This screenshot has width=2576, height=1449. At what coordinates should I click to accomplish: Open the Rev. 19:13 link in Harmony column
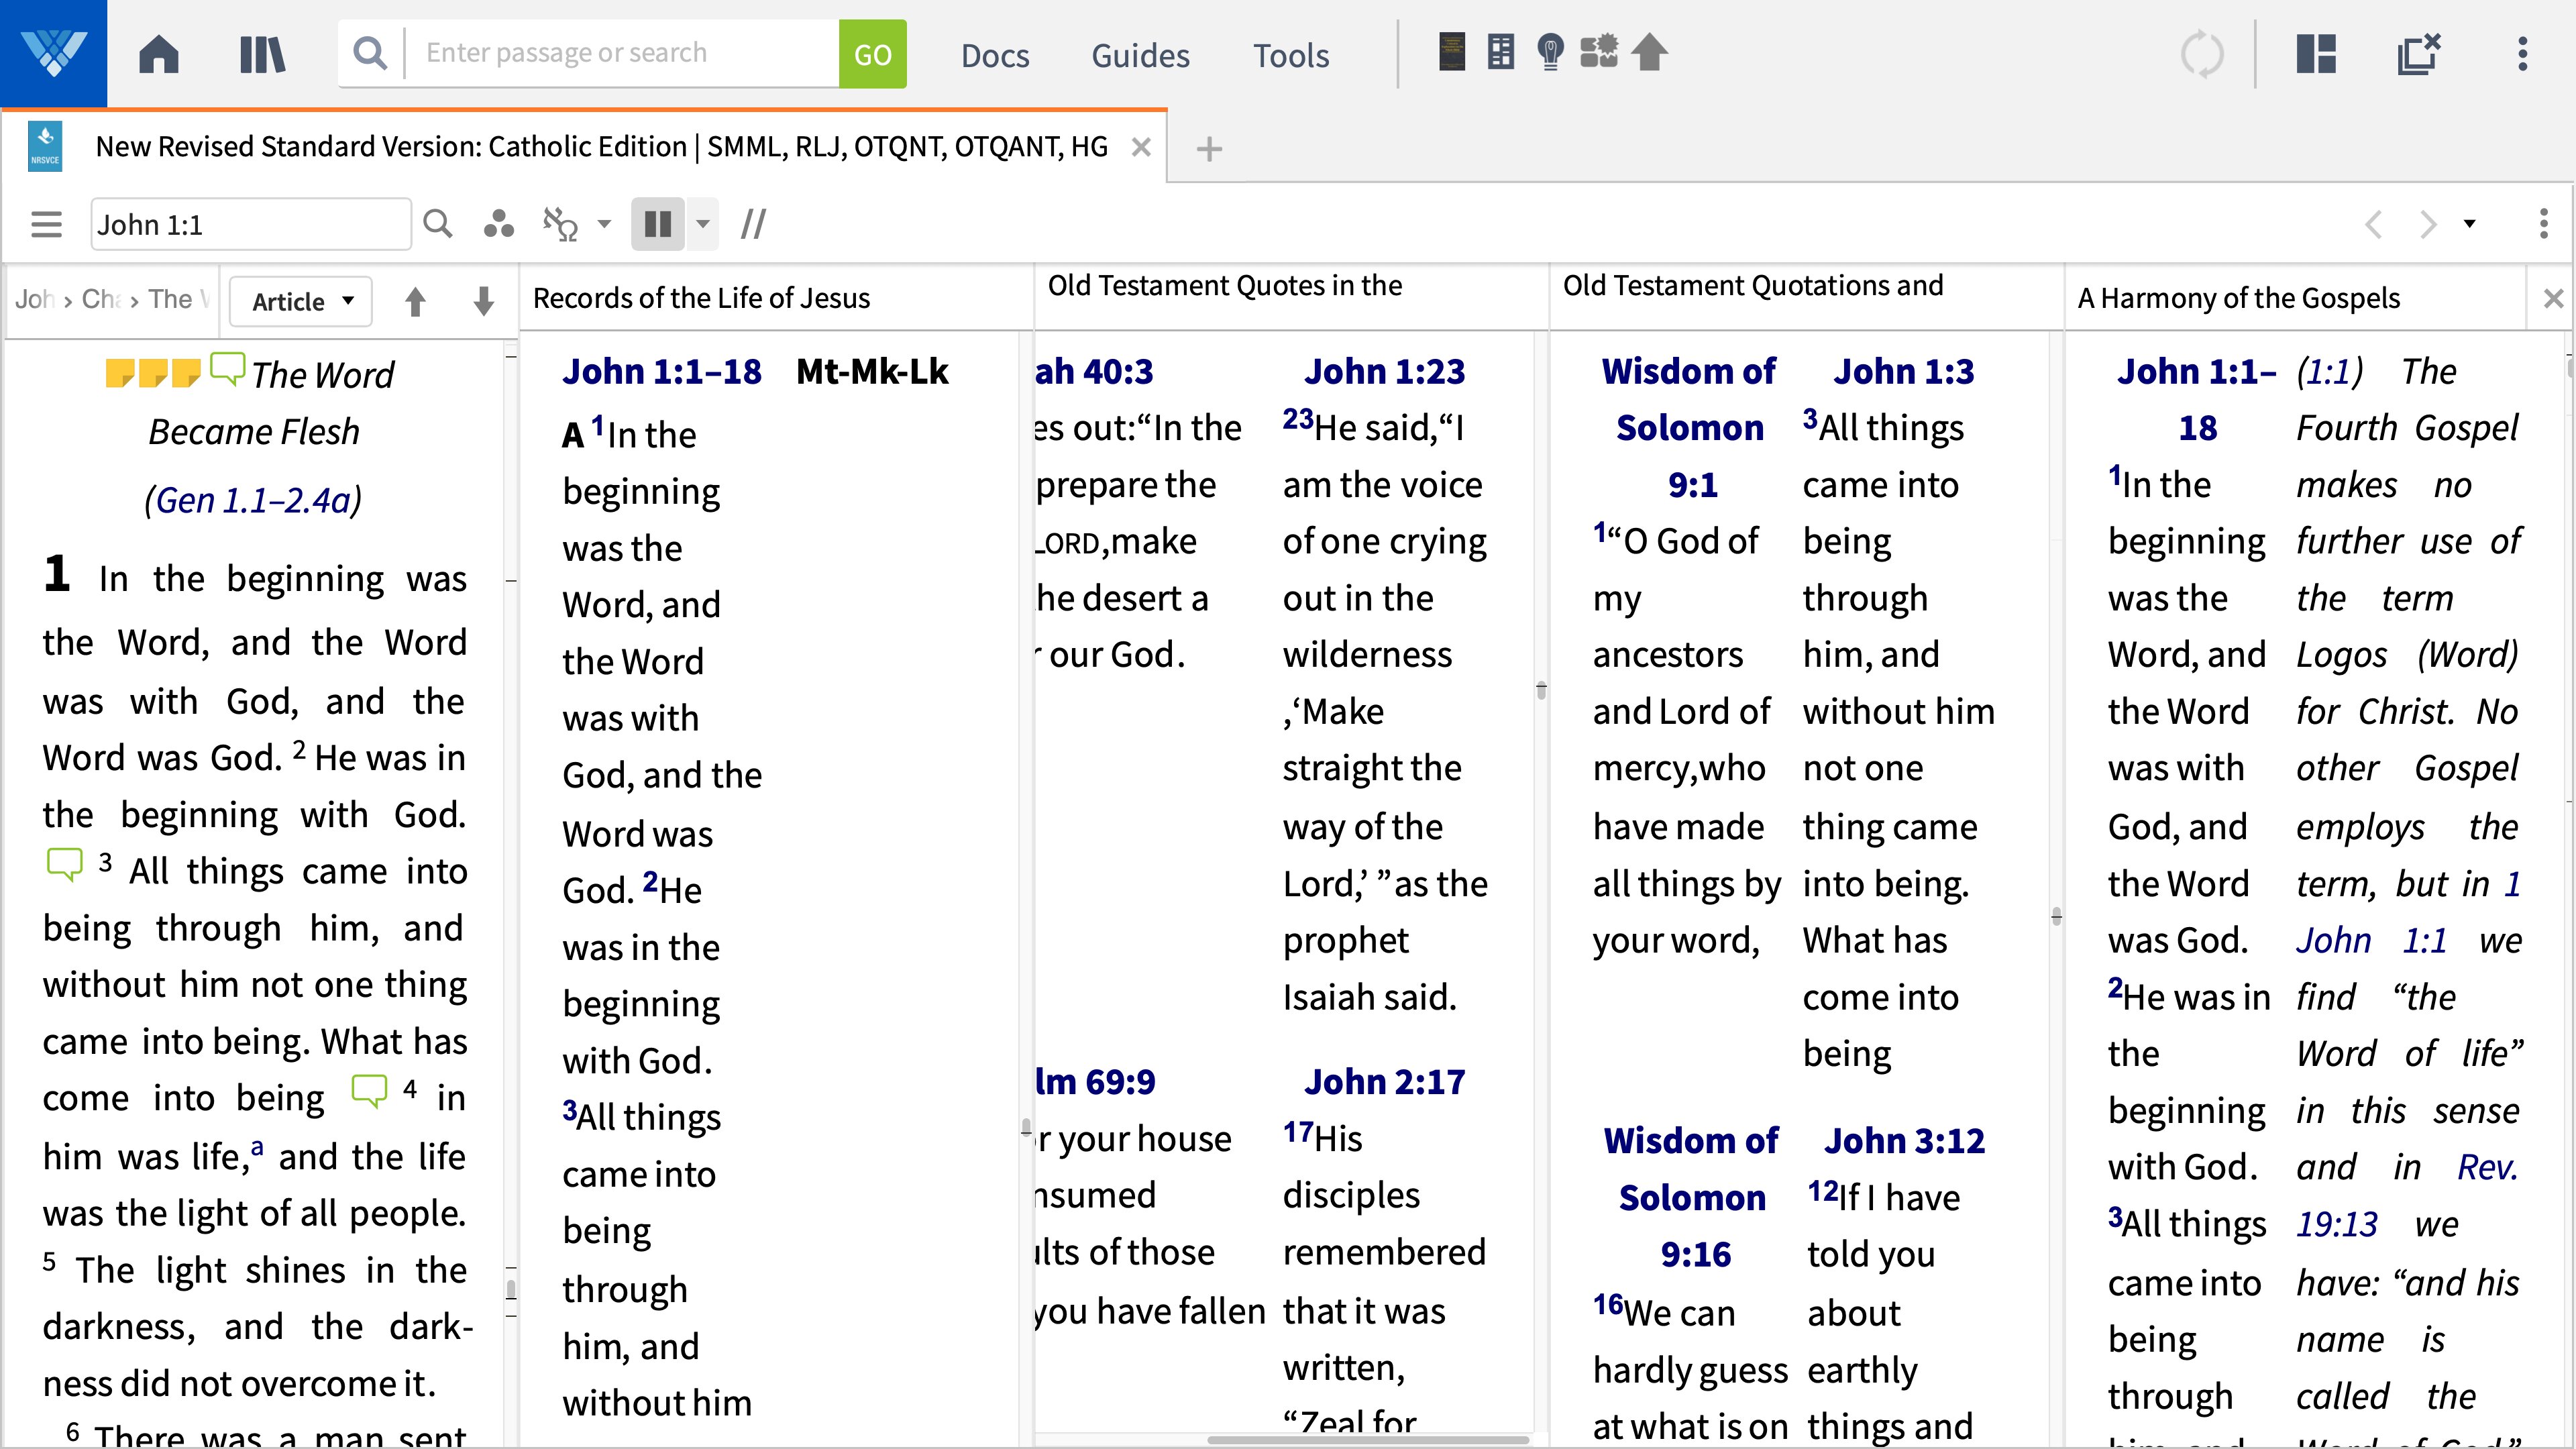click(x=2406, y=1195)
